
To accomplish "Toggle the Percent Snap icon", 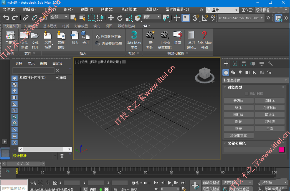I will 213,18.
